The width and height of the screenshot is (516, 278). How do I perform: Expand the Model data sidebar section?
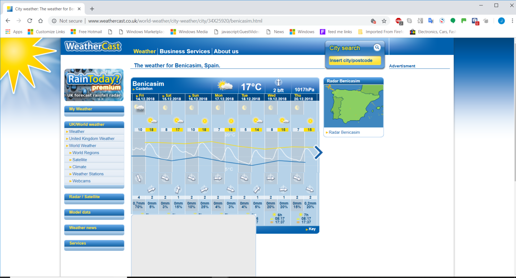94,212
